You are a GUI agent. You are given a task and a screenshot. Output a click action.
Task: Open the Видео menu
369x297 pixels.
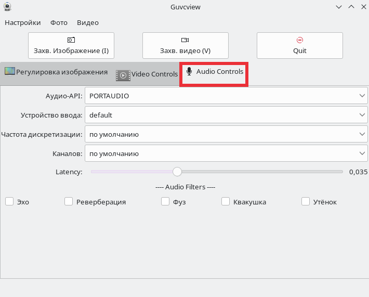point(88,22)
